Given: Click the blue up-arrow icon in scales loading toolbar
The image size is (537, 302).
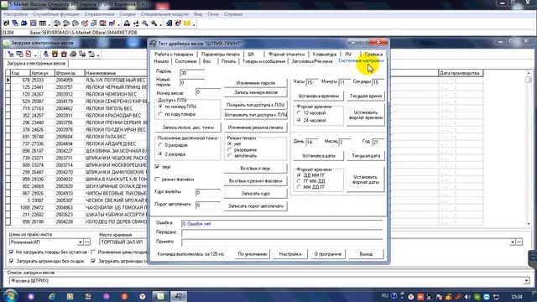Looking at the screenshot, I should (x=46, y=54).
